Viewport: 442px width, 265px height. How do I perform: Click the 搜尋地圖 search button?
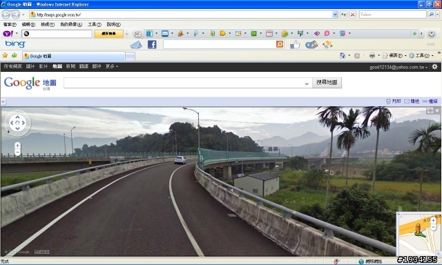click(327, 83)
